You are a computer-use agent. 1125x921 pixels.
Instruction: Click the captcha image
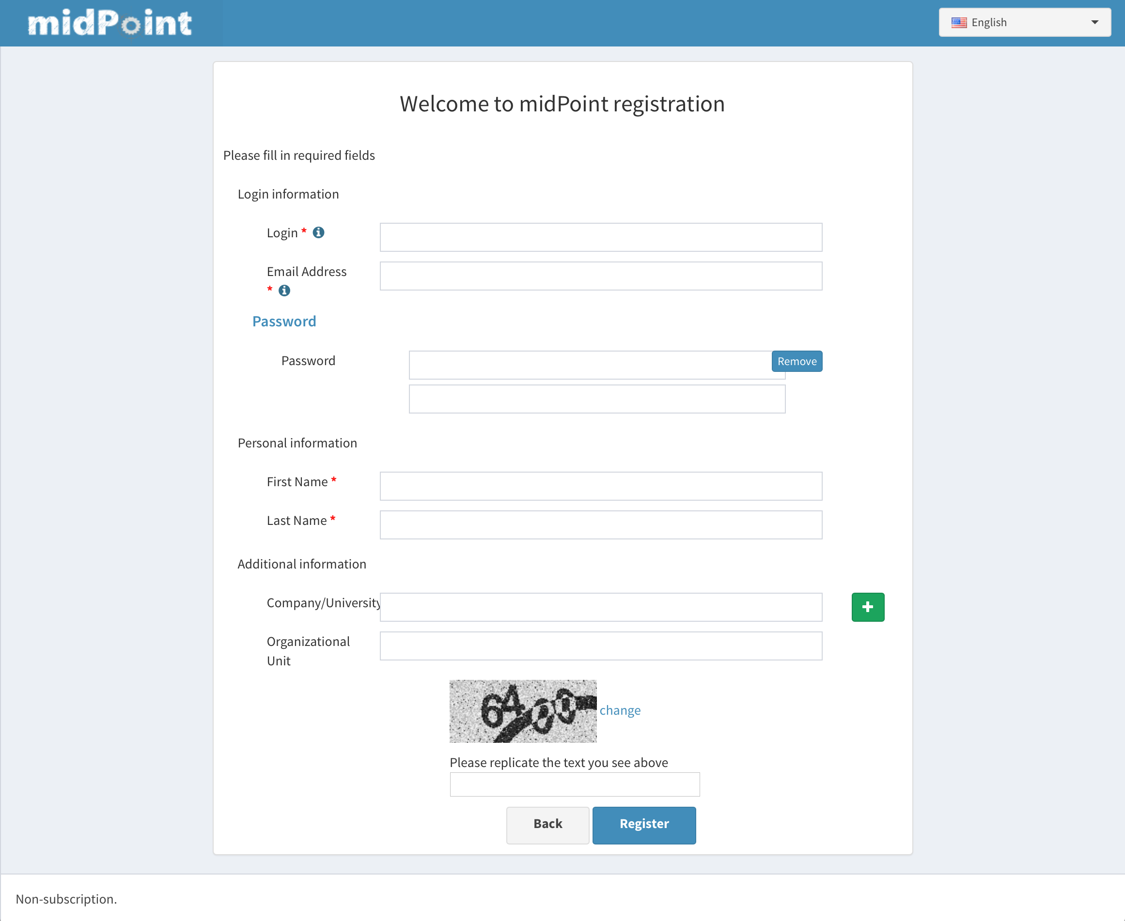tap(522, 711)
